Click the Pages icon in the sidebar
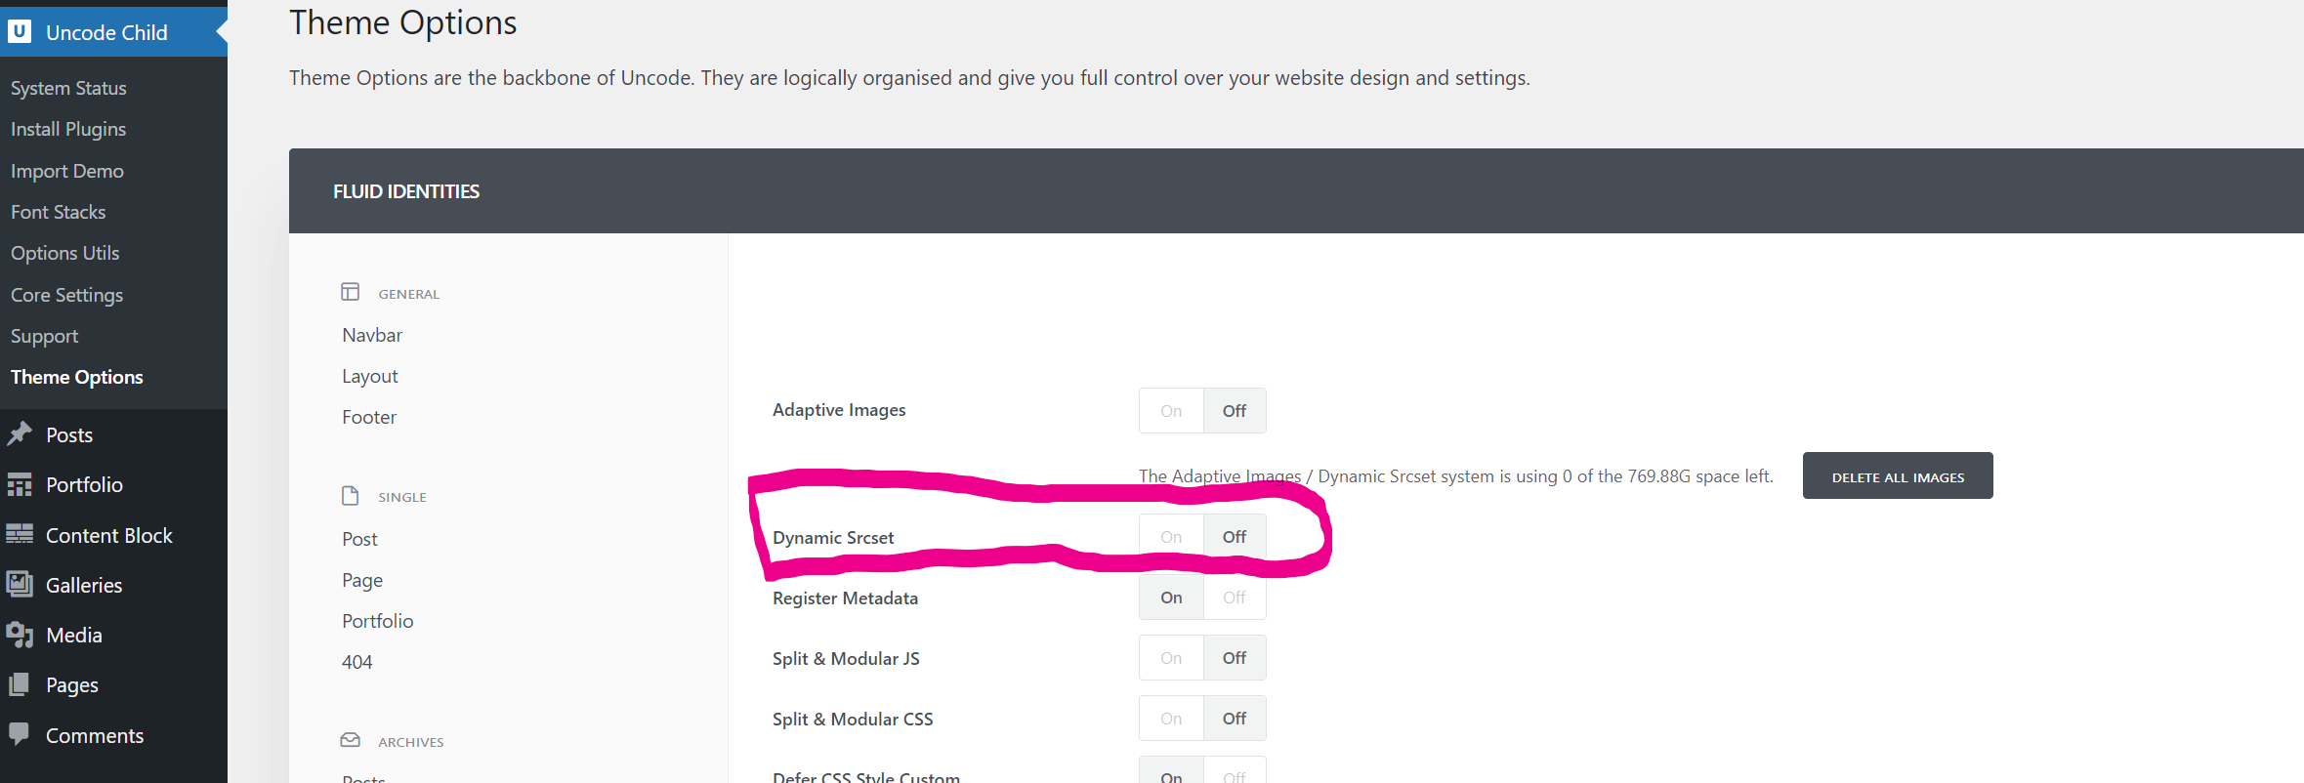2304x783 pixels. [20, 684]
